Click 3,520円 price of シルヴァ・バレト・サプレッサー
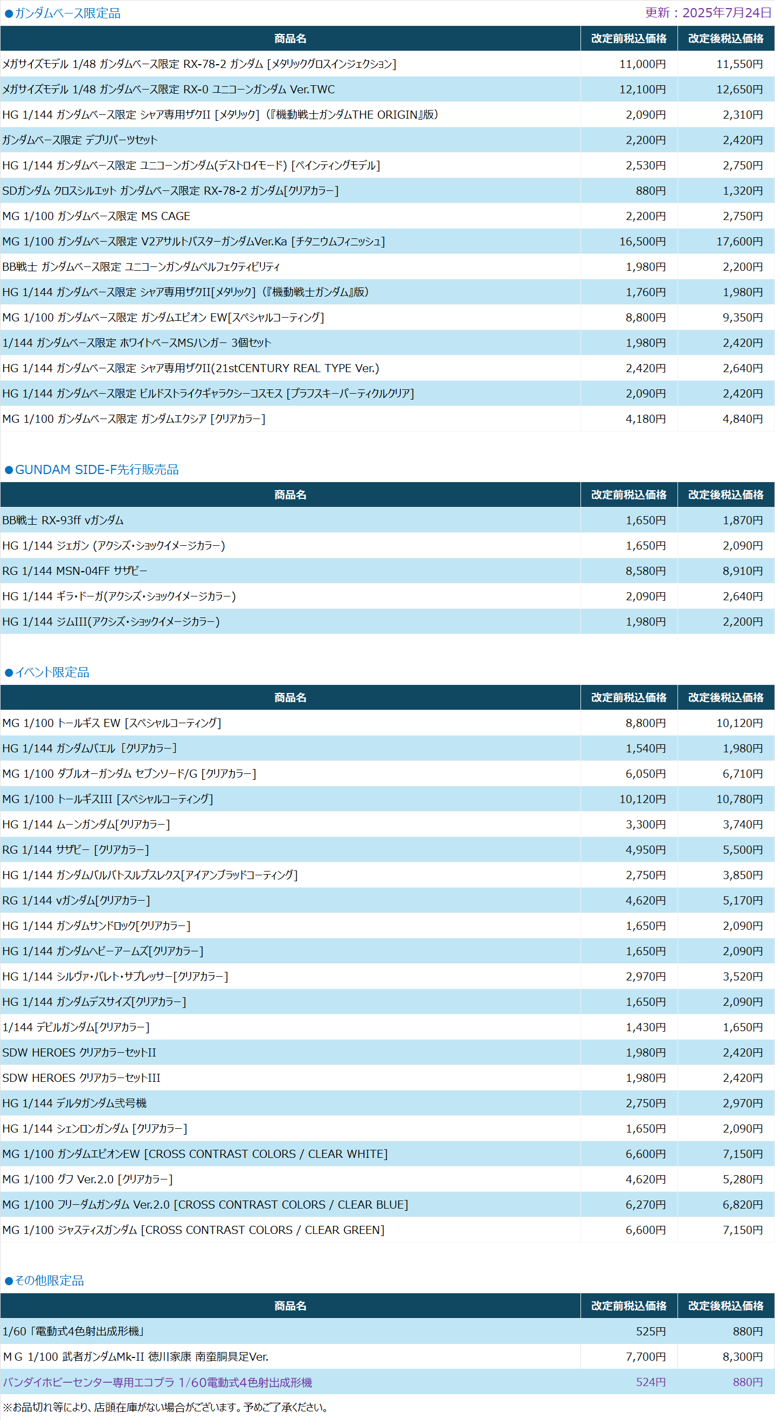Screen dimensions: 775x1420 click(x=743, y=977)
